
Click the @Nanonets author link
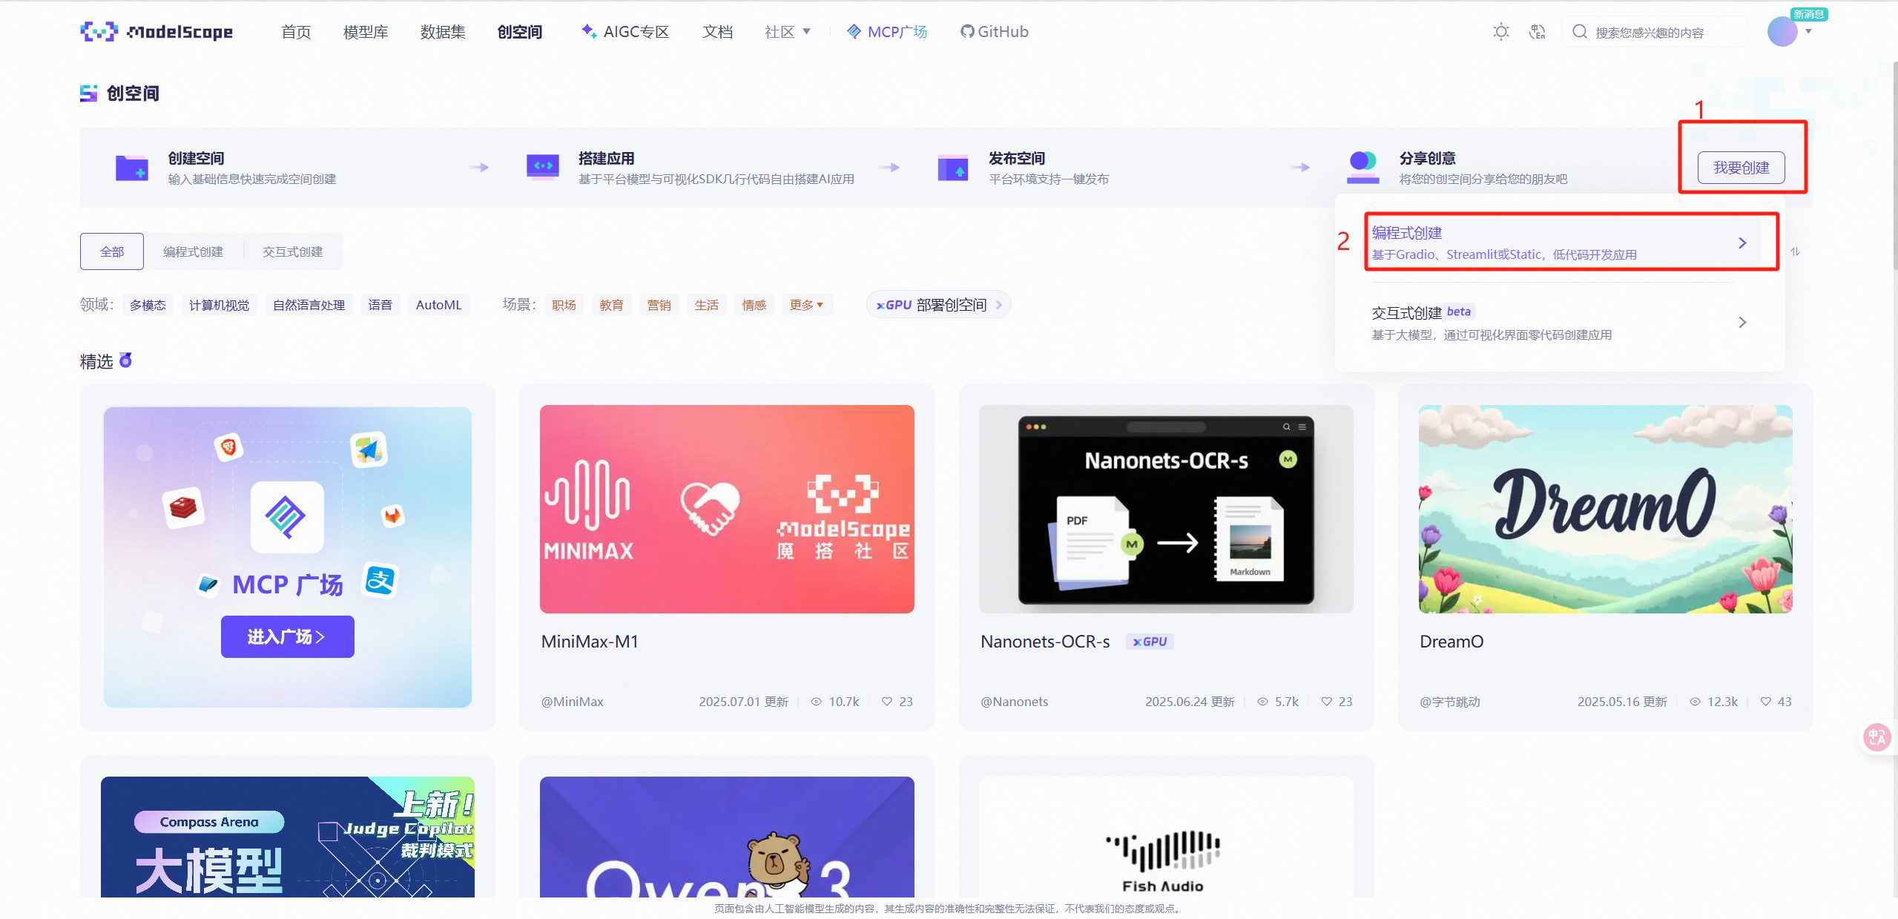click(x=1015, y=702)
